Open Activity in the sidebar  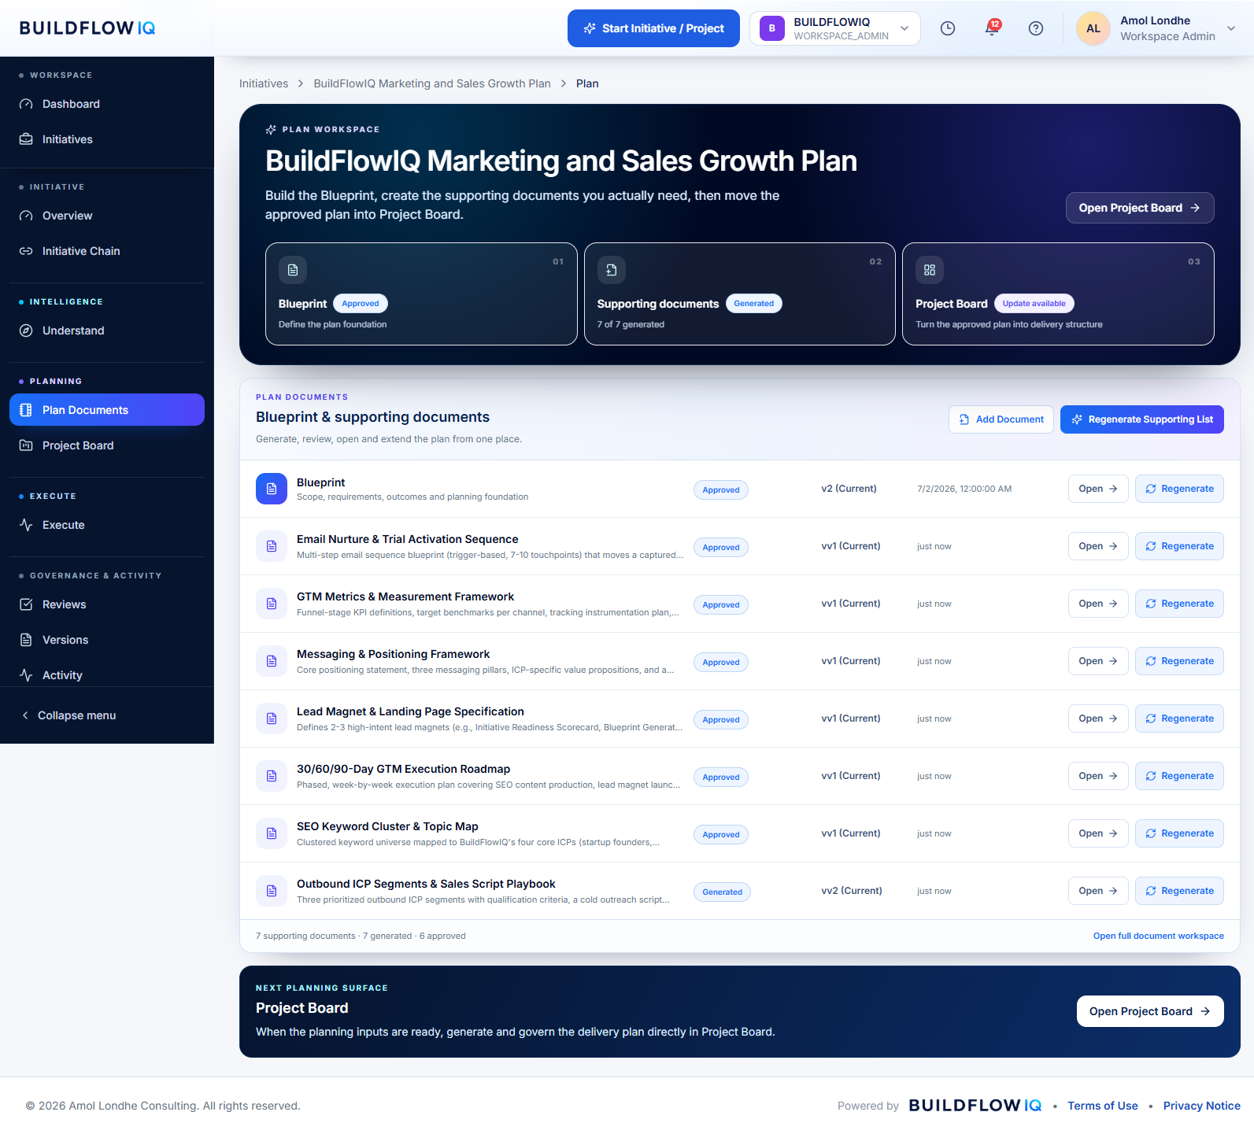(x=107, y=675)
